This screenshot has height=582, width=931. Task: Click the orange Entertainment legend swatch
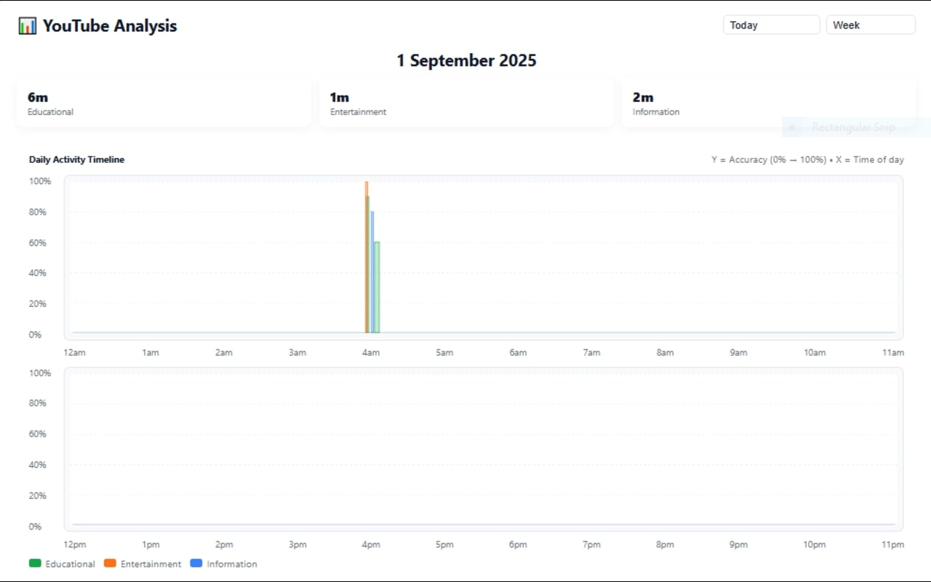pos(111,563)
